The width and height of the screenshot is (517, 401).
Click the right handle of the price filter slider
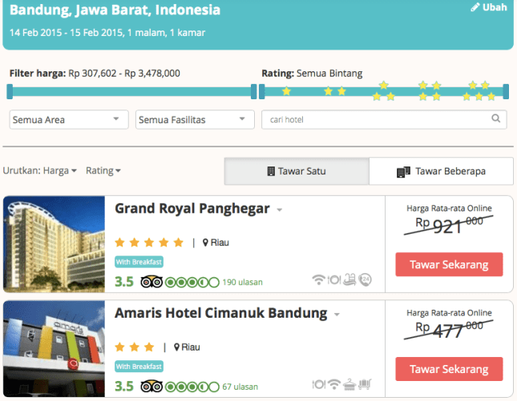coord(253,91)
